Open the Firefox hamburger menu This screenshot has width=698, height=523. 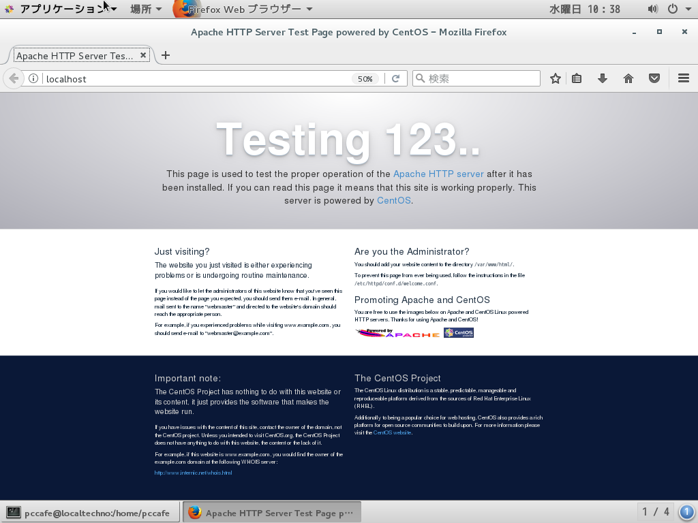[x=683, y=78]
